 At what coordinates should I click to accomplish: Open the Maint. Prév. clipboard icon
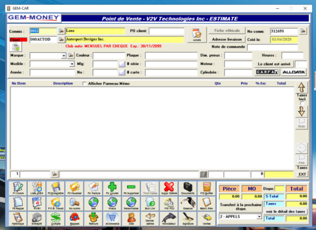(207, 203)
